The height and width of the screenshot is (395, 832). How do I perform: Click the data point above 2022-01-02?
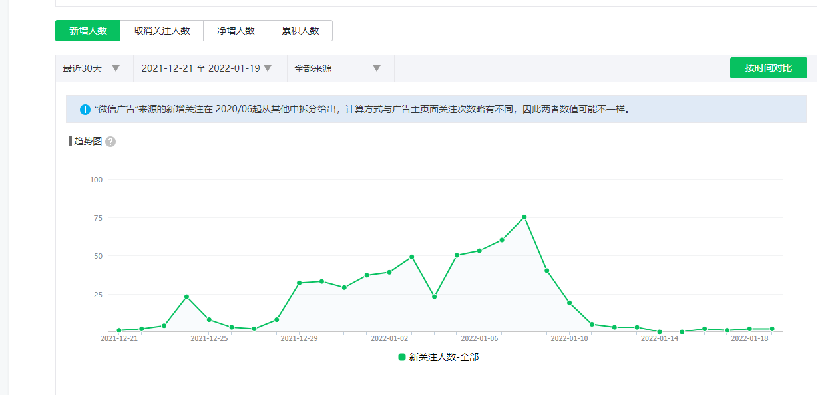(389, 272)
